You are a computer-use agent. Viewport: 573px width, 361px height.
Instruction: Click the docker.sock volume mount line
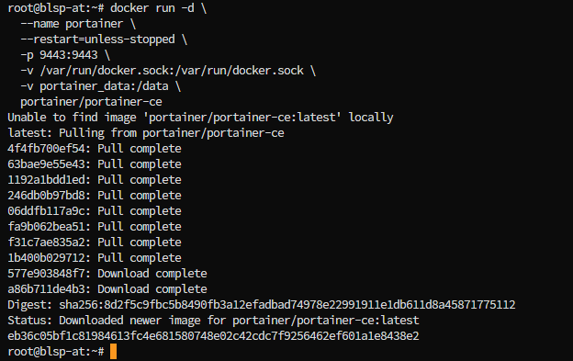(168, 71)
